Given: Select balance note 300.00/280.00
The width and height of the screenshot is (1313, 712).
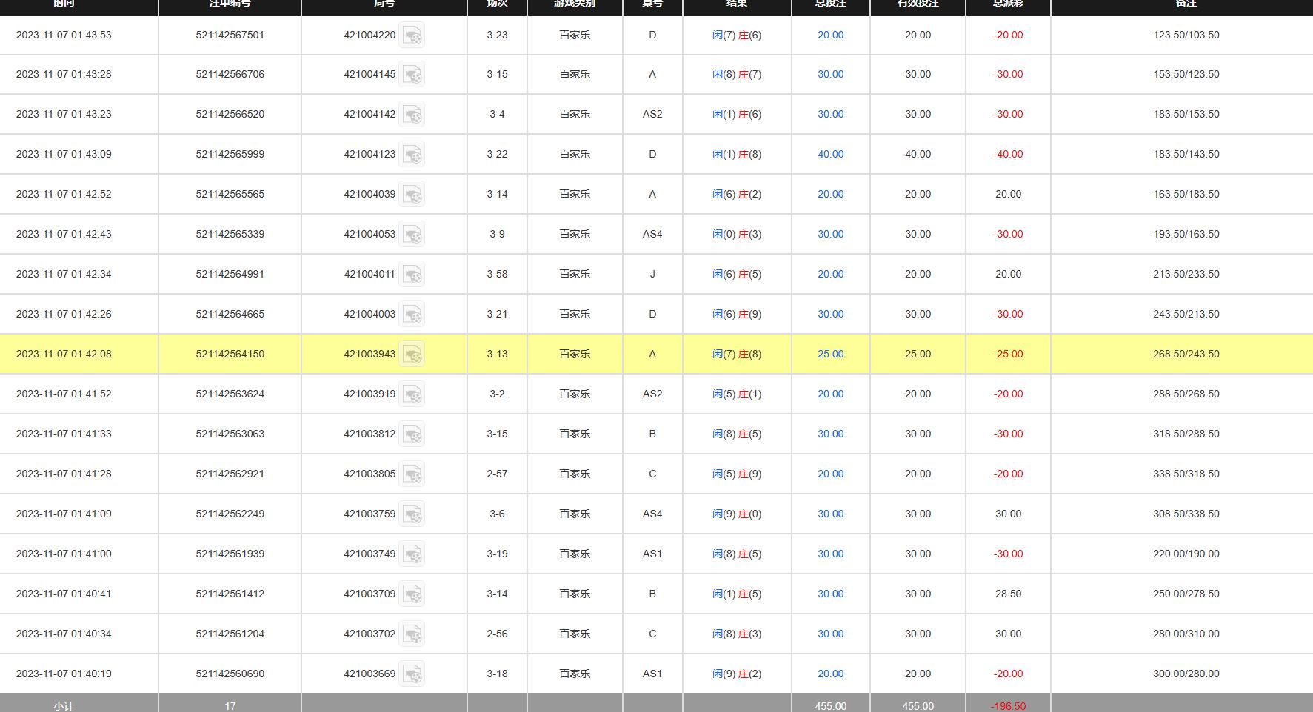Looking at the screenshot, I should click(1186, 674).
